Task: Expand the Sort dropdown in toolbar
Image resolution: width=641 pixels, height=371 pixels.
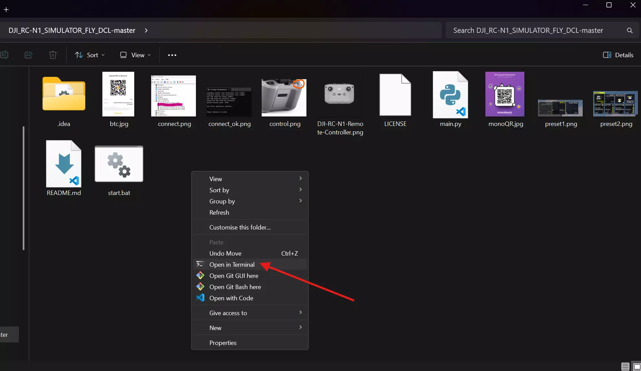Action: click(x=90, y=55)
